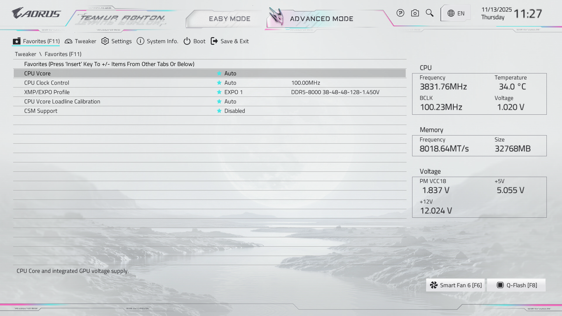Click the Q-Flash chip icon
This screenshot has width=562, height=316.
[500, 285]
